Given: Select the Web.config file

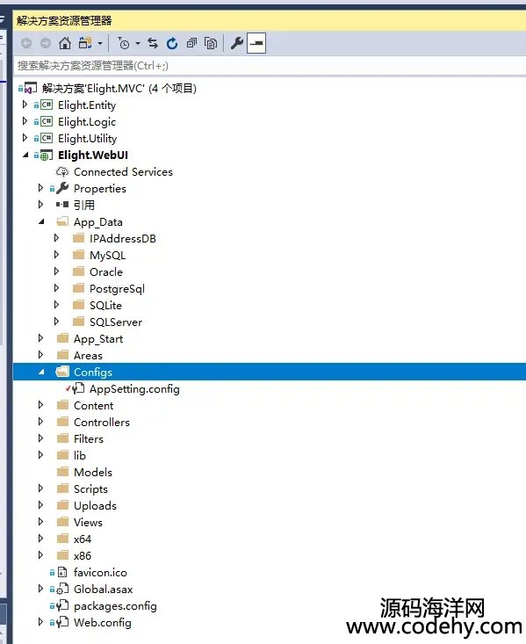Looking at the screenshot, I should point(102,623).
